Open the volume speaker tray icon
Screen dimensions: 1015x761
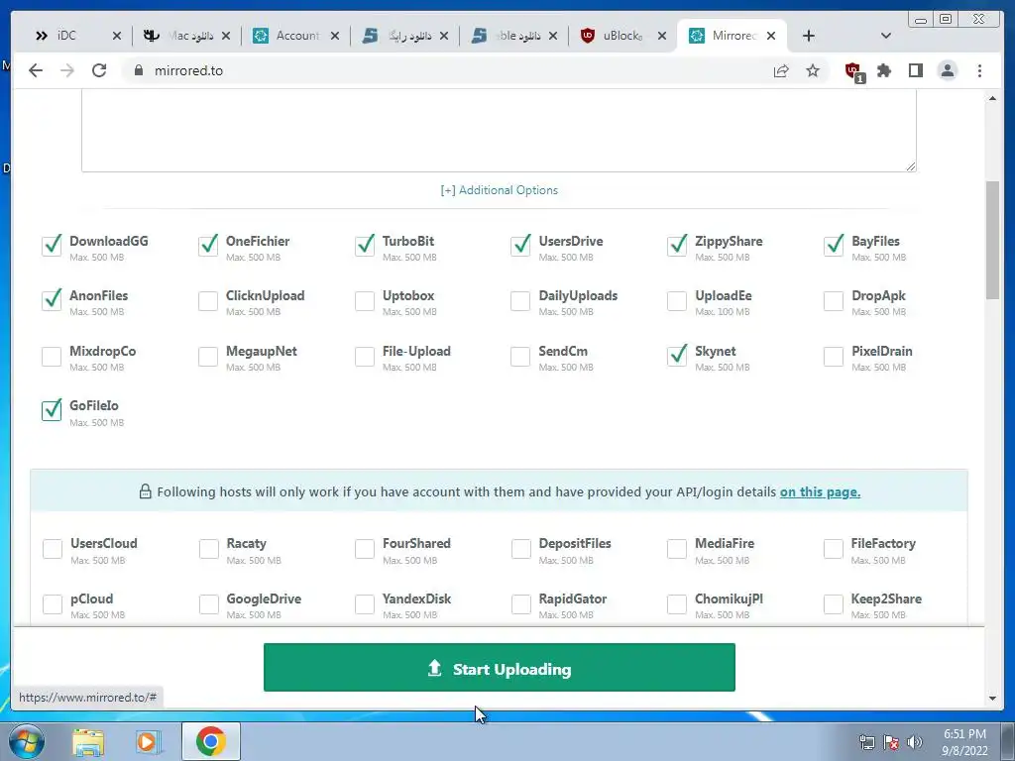(x=915, y=742)
